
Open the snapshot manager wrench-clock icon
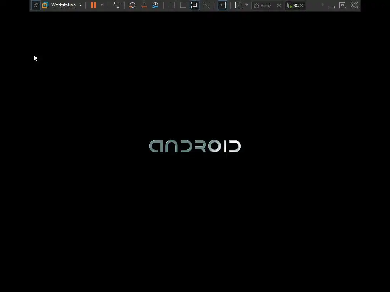155,5
